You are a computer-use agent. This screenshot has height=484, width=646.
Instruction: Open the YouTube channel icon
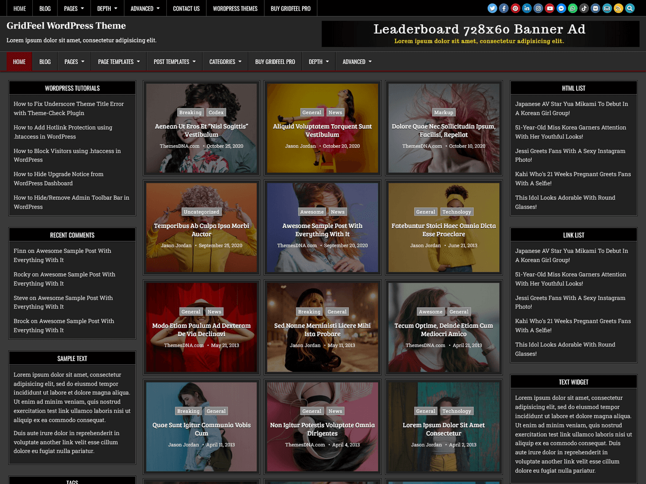point(550,9)
